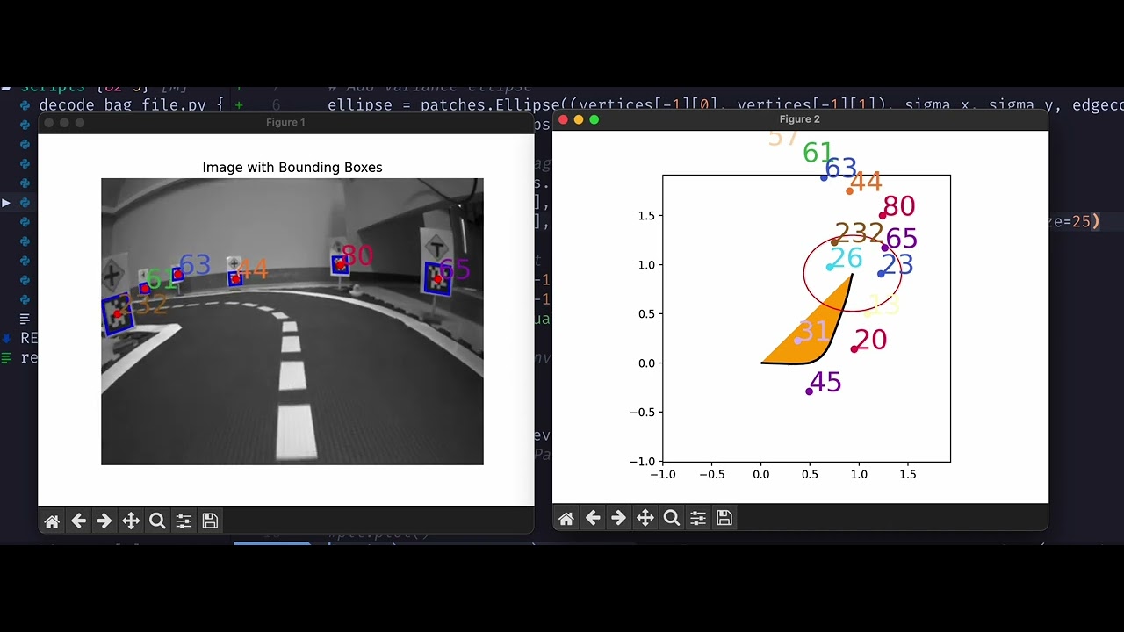
Task: Click the crimson label 20 in Figure 2
Action: pos(870,340)
